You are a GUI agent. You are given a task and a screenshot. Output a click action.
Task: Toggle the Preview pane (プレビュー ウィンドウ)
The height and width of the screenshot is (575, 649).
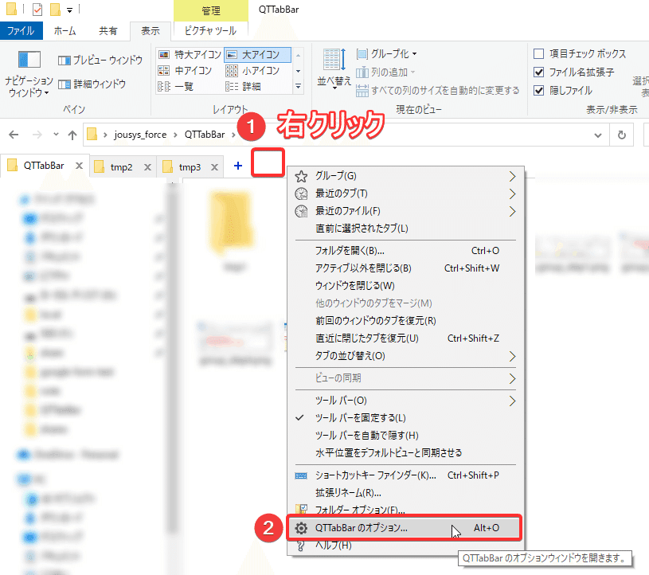click(x=100, y=61)
